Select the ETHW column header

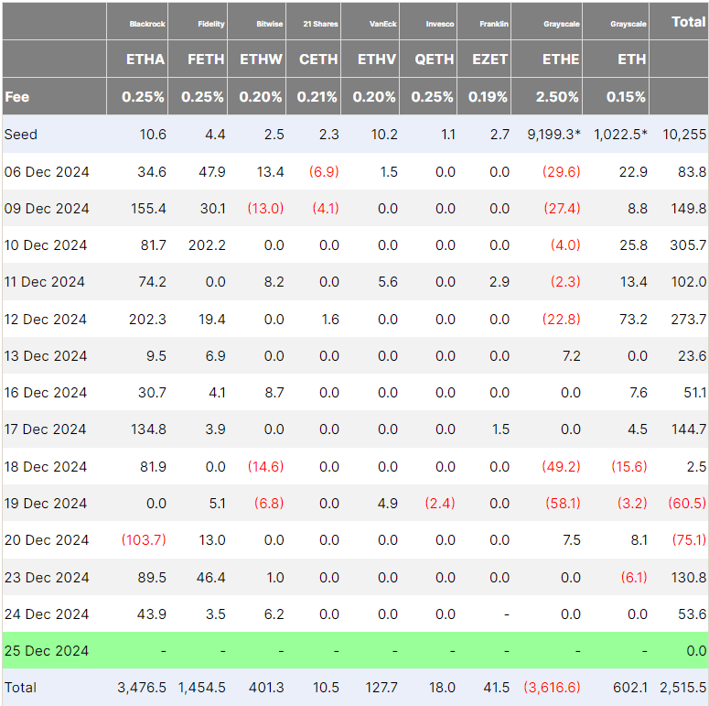262,60
